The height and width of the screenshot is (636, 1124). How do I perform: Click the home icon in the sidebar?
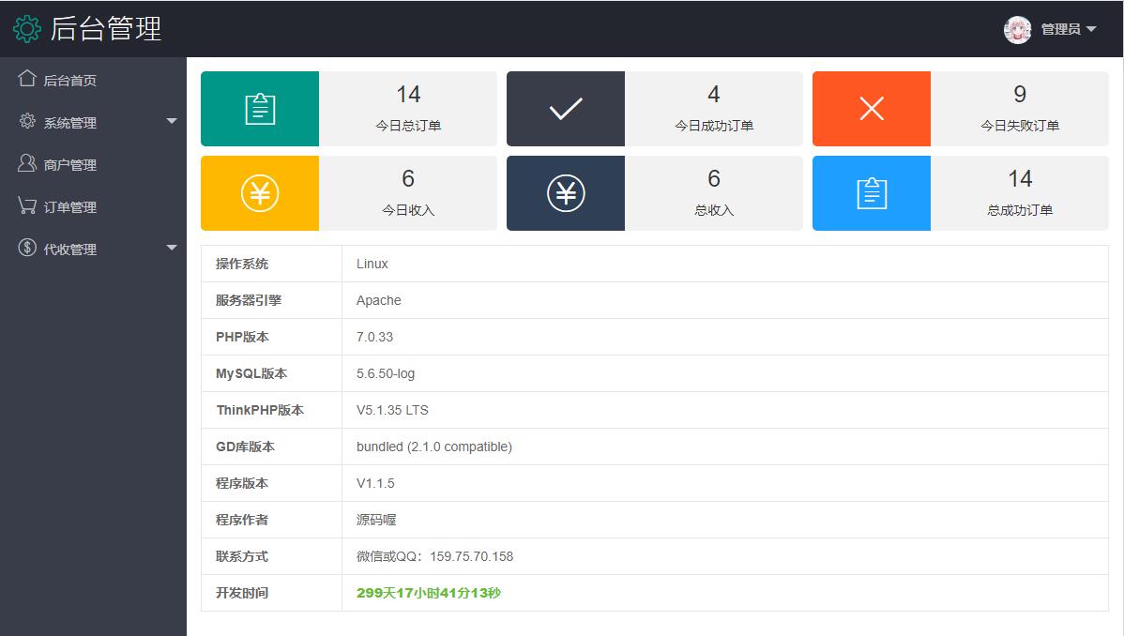pos(27,79)
